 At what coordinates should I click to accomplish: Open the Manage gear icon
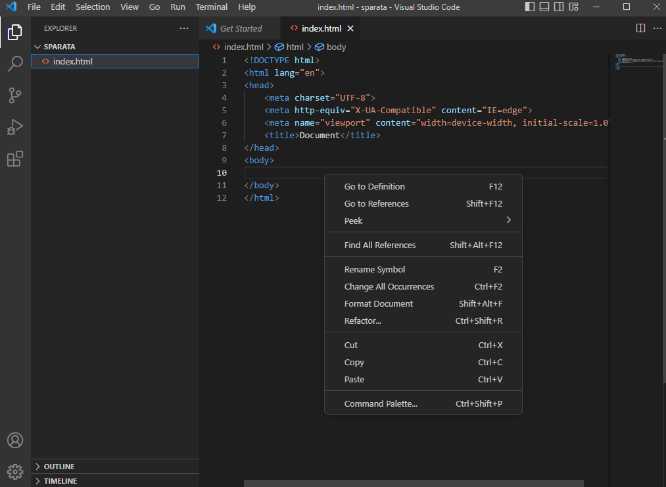tap(15, 472)
